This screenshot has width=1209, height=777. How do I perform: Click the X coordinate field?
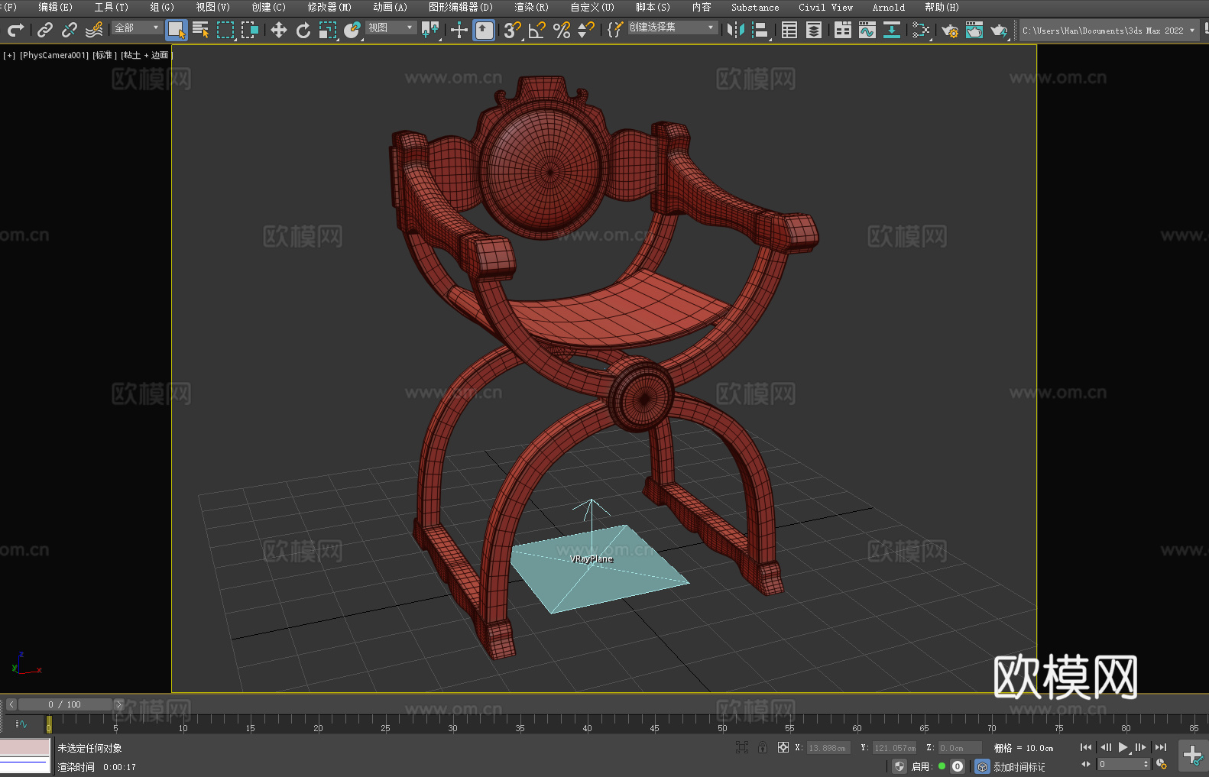(828, 748)
